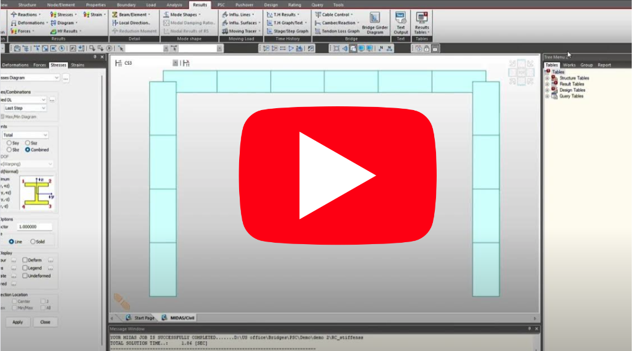The height and width of the screenshot is (351, 633).
Task: Click the Beam/Element detail icon
Action: (132, 14)
